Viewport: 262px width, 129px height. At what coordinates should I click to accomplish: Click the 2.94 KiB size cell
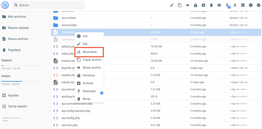coord(155,111)
